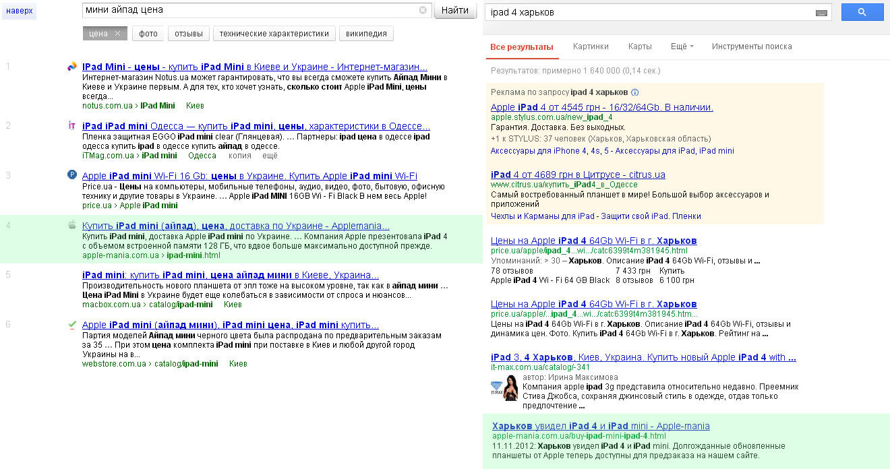
Task: Click the 'Найти' search button
Action: tap(456, 10)
